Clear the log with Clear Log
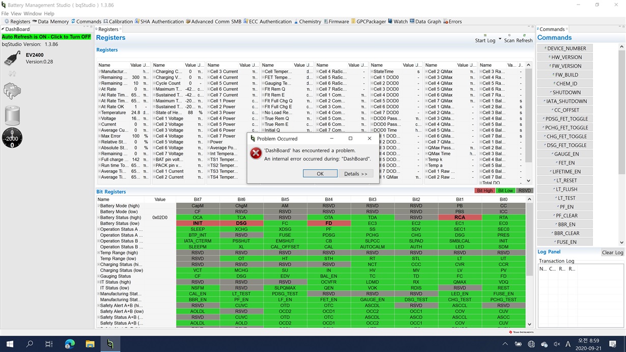The height and width of the screenshot is (352, 626). [612, 253]
